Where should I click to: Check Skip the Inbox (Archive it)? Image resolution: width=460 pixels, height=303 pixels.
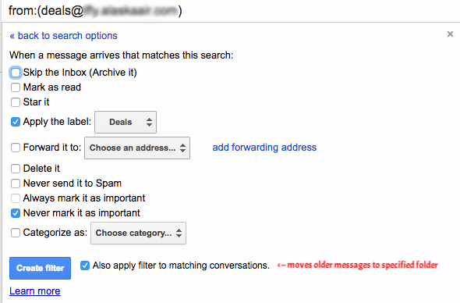pyautogui.click(x=16, y=73)
